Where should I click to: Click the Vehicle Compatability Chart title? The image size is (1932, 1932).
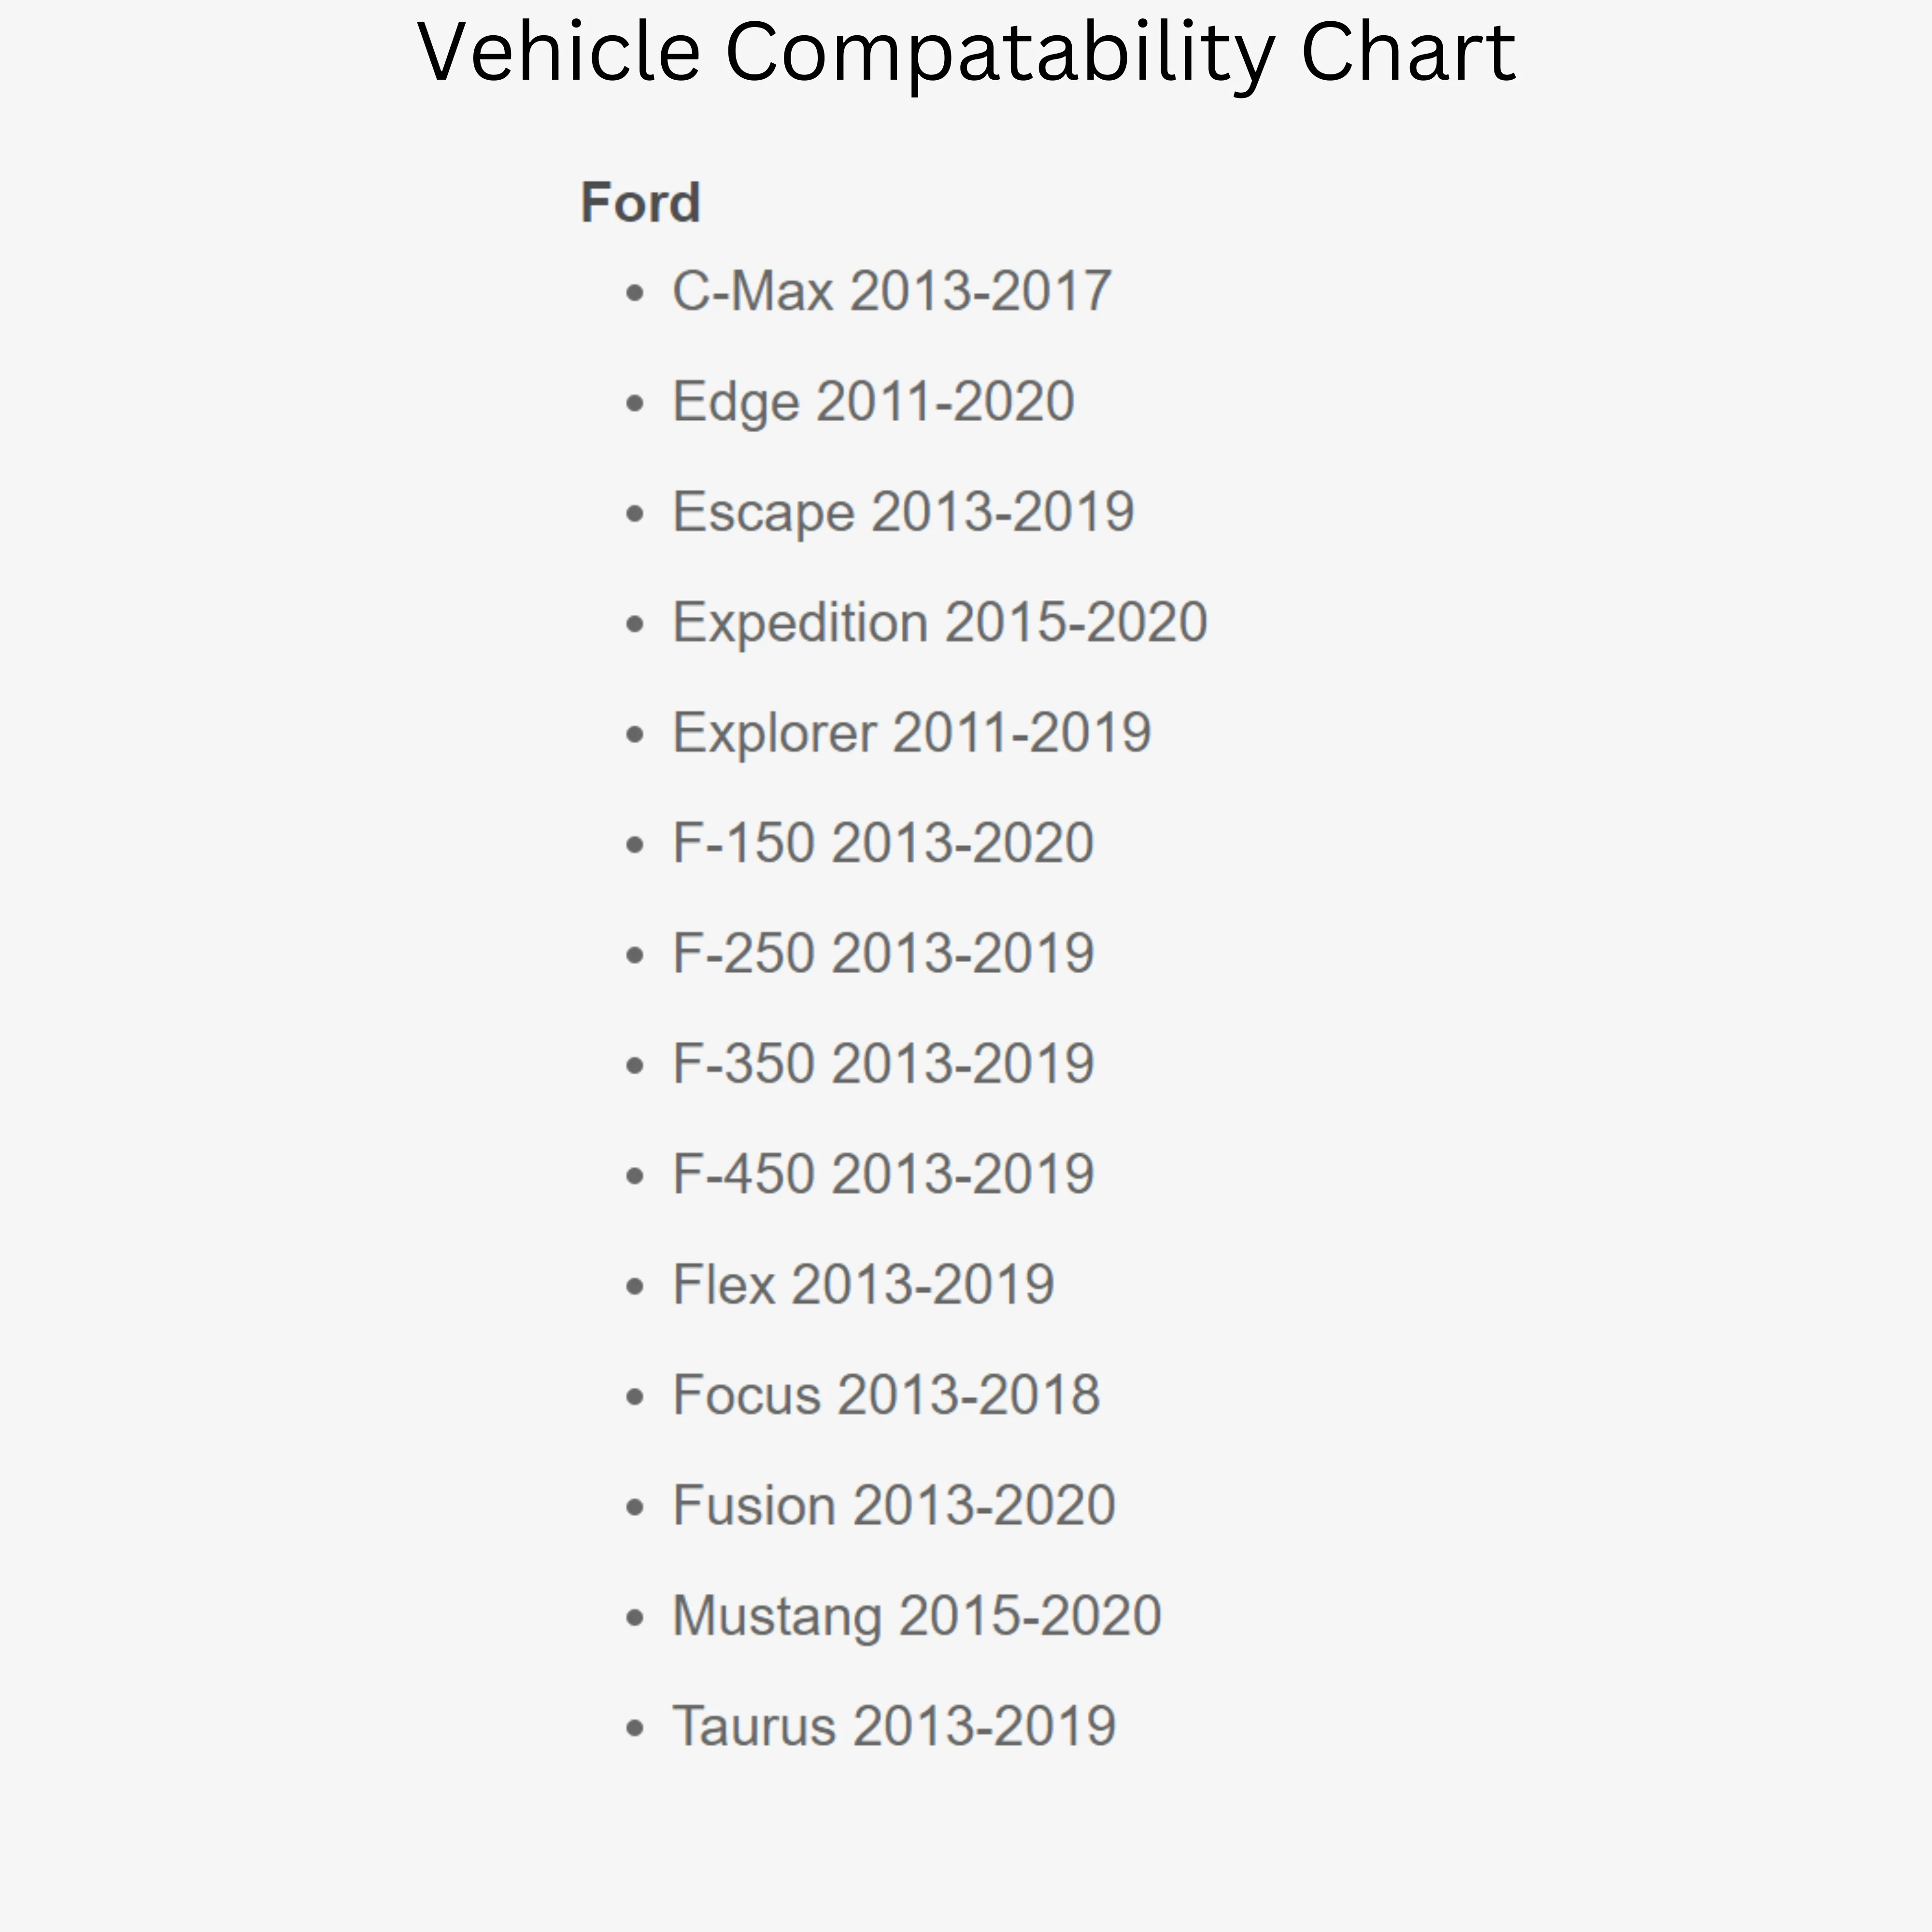pyautogui.click(x=966, y=52)
